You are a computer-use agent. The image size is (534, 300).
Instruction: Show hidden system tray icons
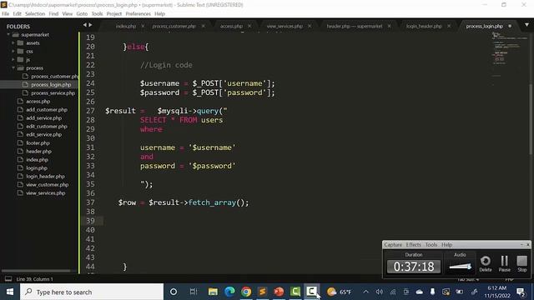click(365, 292)
